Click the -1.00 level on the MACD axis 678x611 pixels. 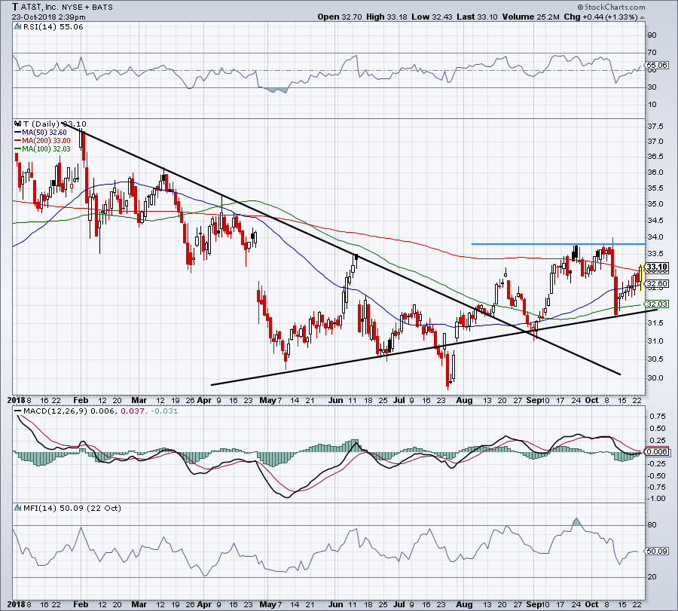656,498
